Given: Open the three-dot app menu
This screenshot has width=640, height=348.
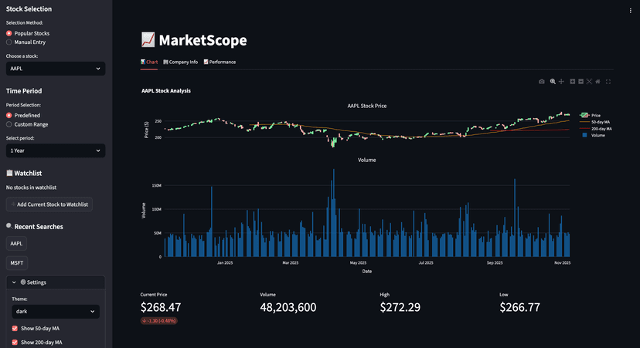Looking at the screenshot, I should tap(630, 11).
